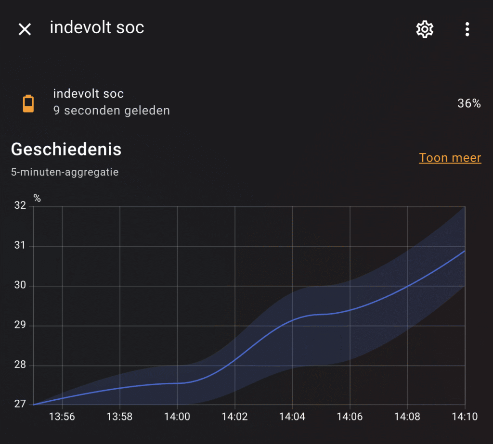Click the Geschiedenis heading
Image resolution: width=493 pixels, height=444 pixels.
(66, 150)
